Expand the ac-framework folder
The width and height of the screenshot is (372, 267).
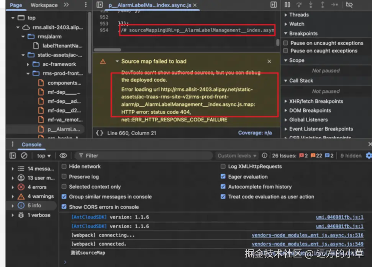(x=28, y=64)
